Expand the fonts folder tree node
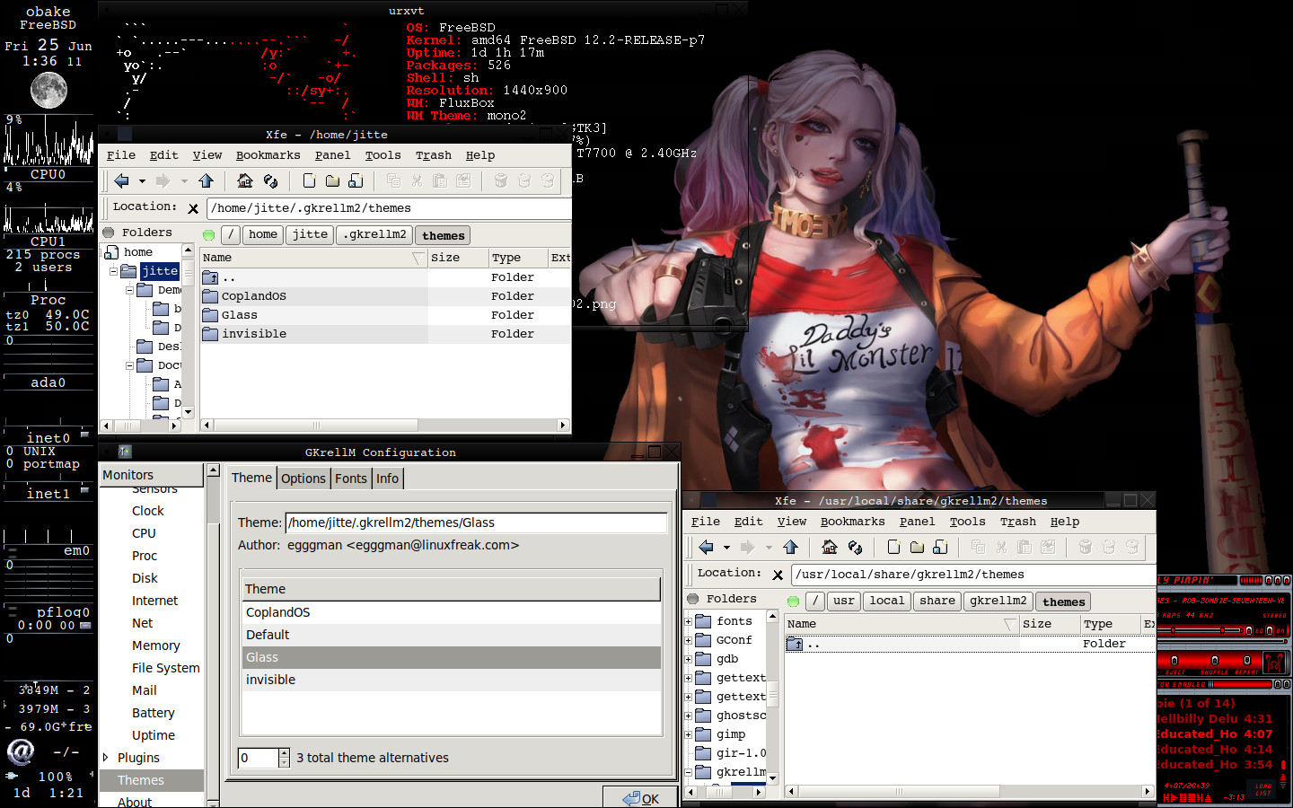The image size is (1293, 808). tap(689, 621)
